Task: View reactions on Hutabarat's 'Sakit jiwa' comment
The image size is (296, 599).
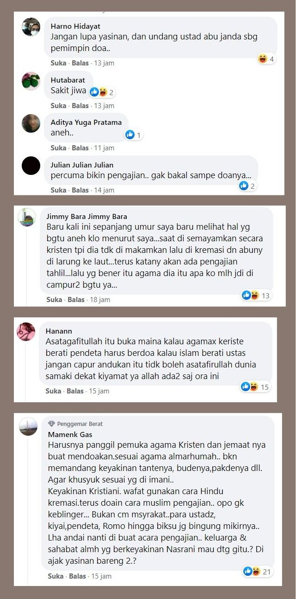Action: (102, 92)
